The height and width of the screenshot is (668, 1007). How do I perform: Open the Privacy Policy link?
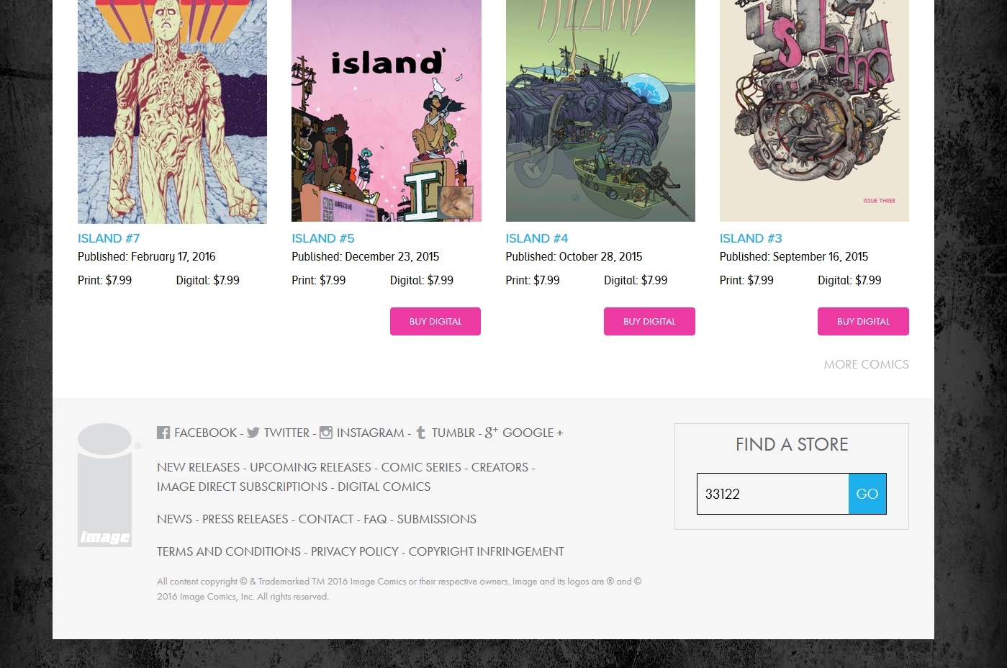[355, 551]
